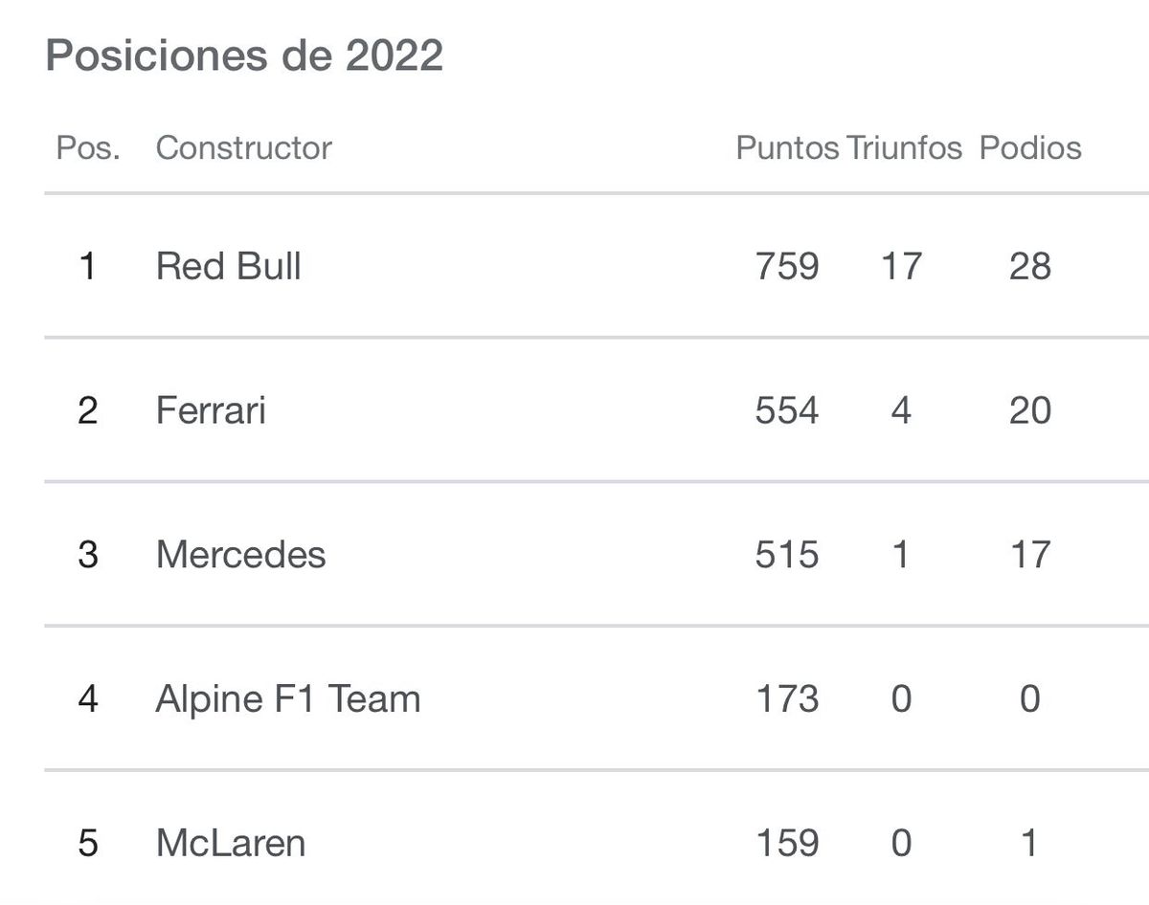This screenshot has width=1149, height=905.
Task: Click the Triunfos column header
Action: (x=904, y=148)
